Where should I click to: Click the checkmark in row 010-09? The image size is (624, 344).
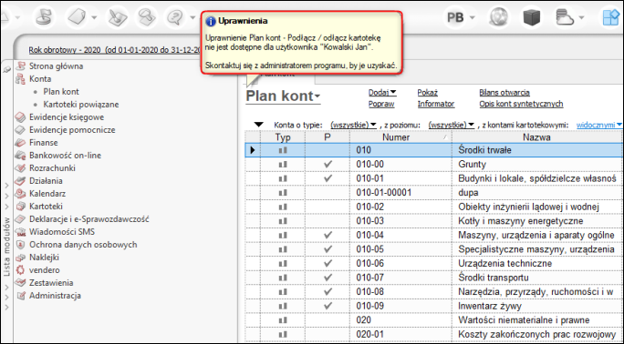pyautogui.click(x=328, y=306)
